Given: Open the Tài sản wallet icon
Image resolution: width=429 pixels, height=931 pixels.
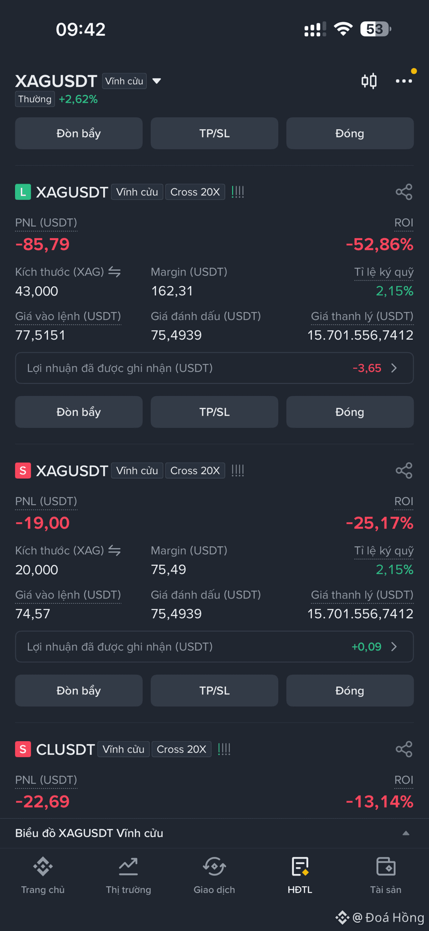Looking at the screenshot, I should click(386, 866).
